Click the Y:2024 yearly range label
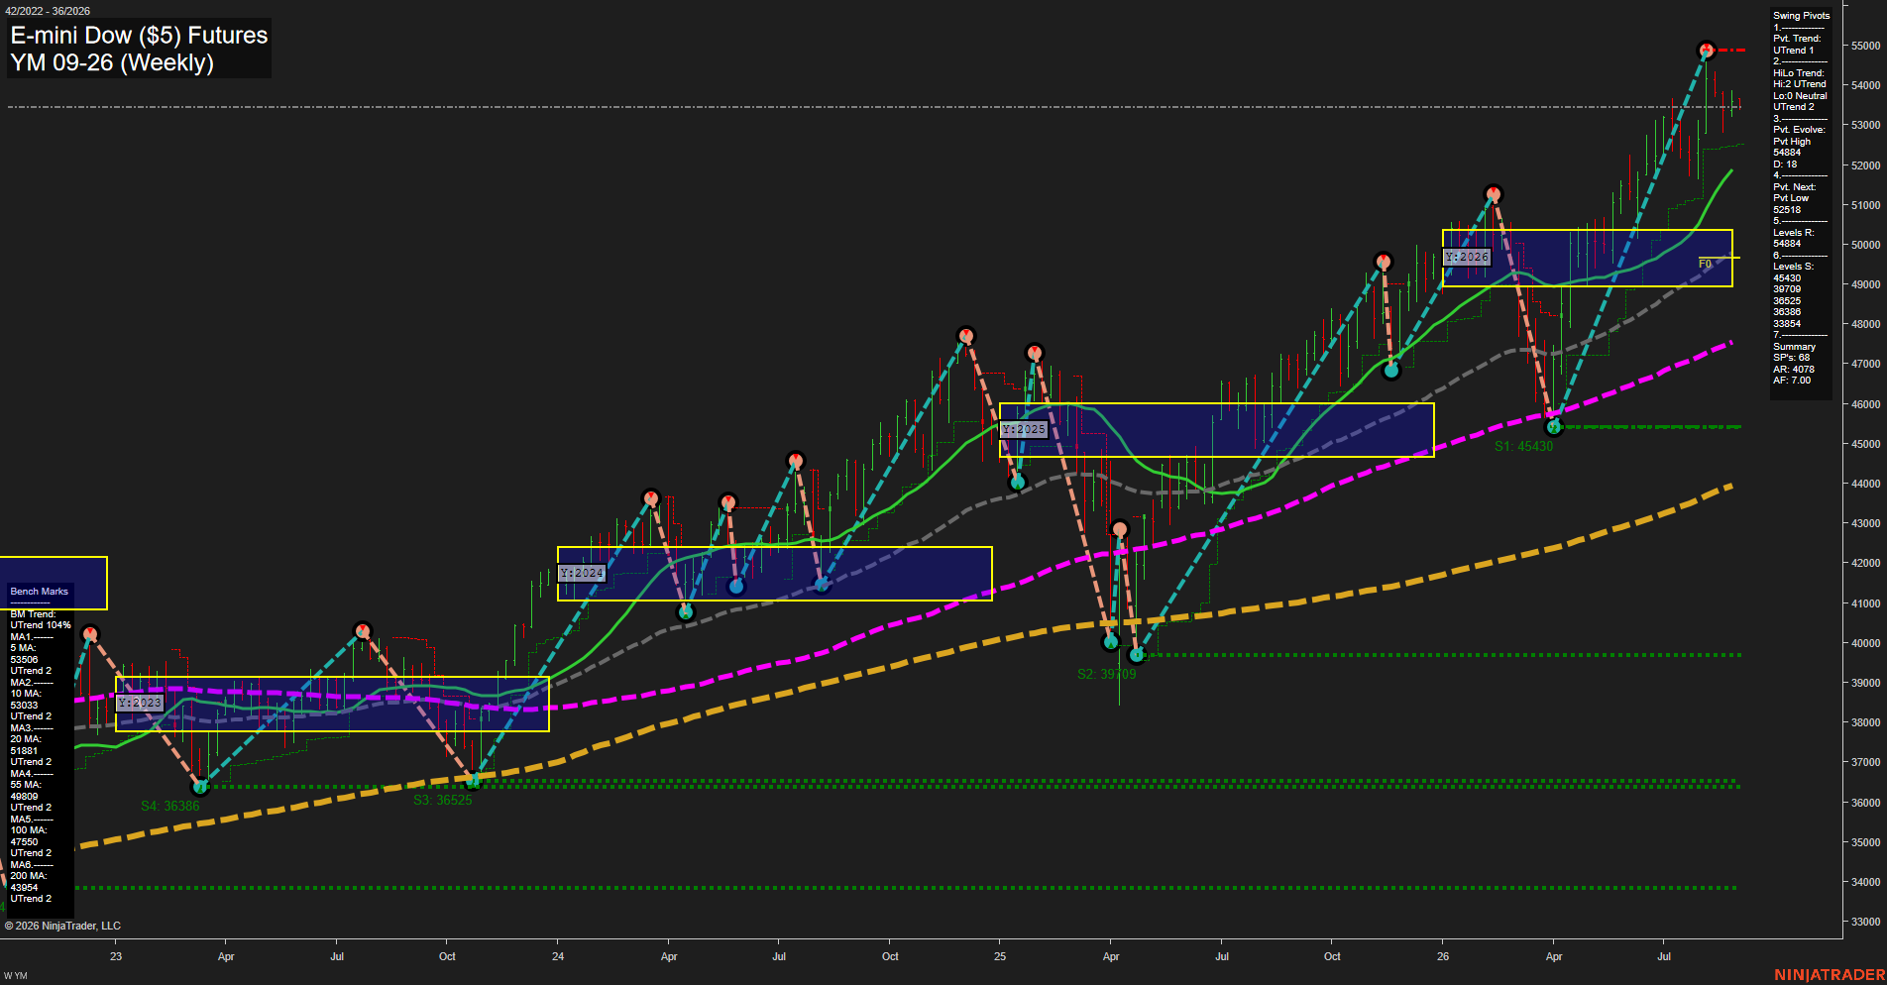 582,574
